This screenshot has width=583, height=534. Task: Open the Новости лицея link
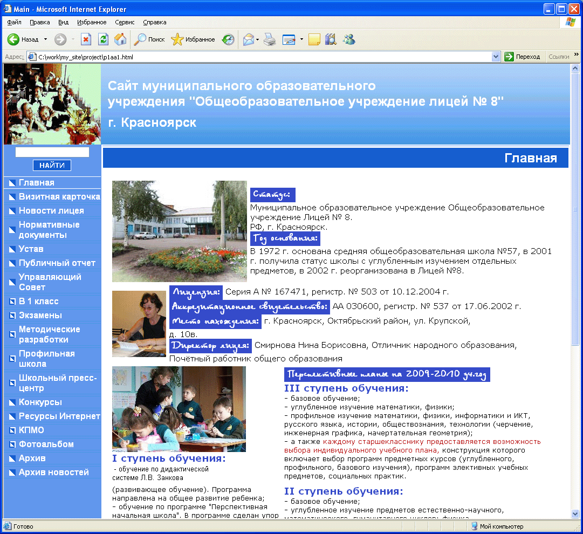tap(52, 210)
